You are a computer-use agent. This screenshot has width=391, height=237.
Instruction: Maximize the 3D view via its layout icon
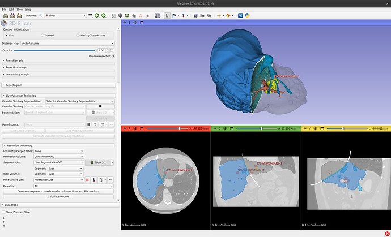[x=142, y=23]
